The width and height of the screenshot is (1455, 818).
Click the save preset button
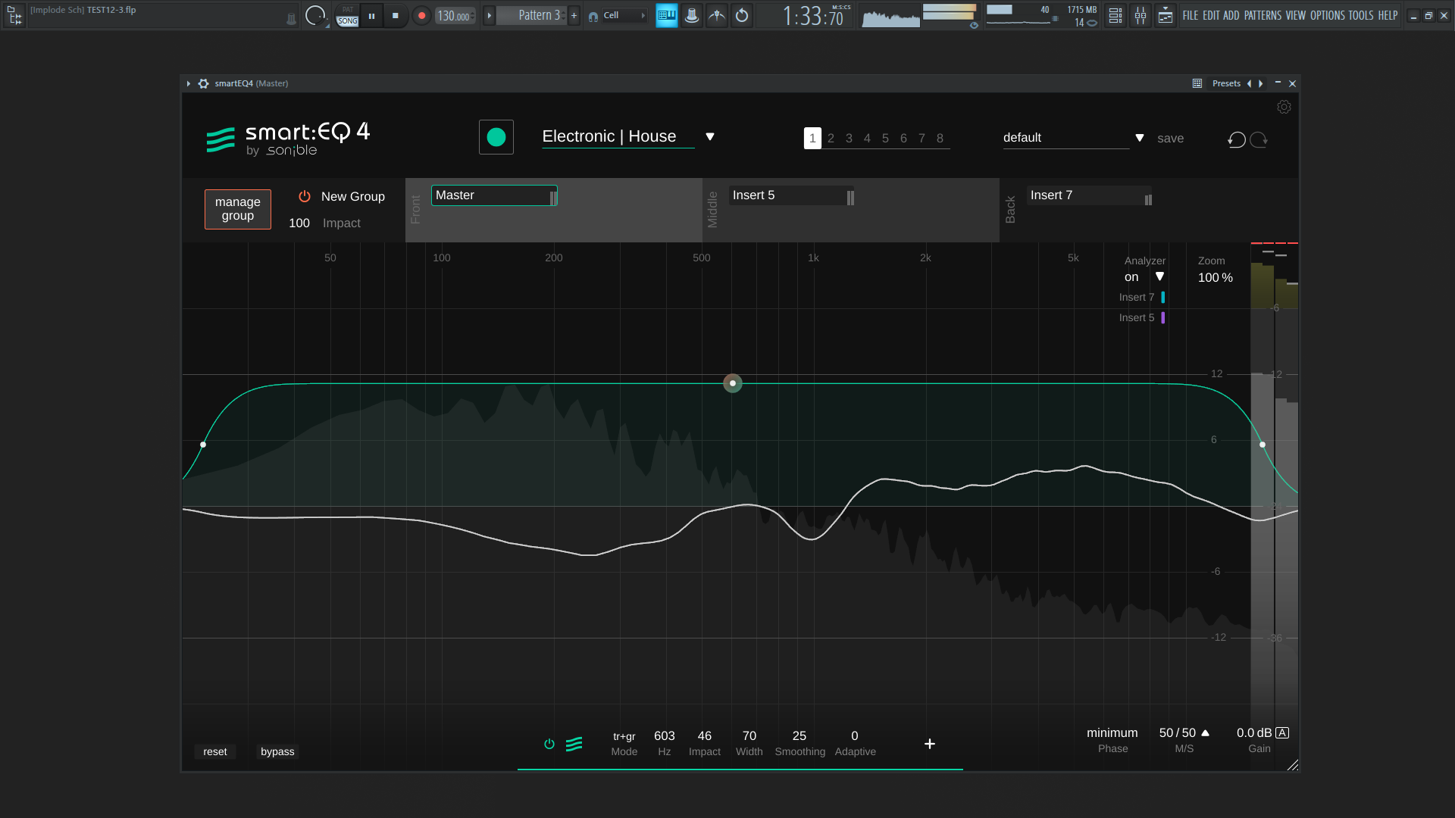click(1170, 138)
